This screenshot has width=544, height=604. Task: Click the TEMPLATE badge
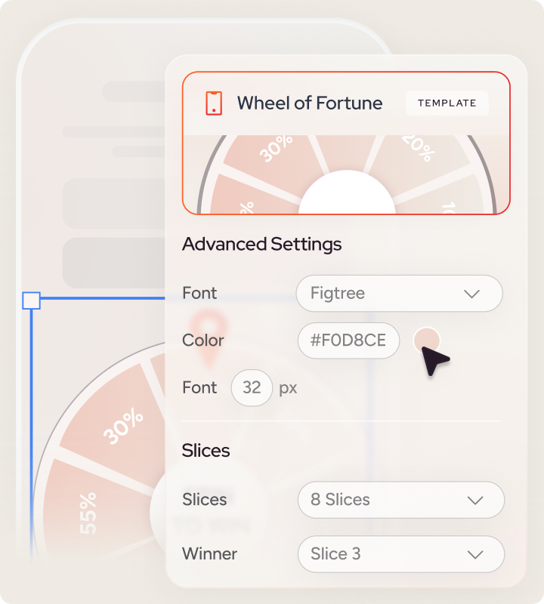(x=447, y=103)
